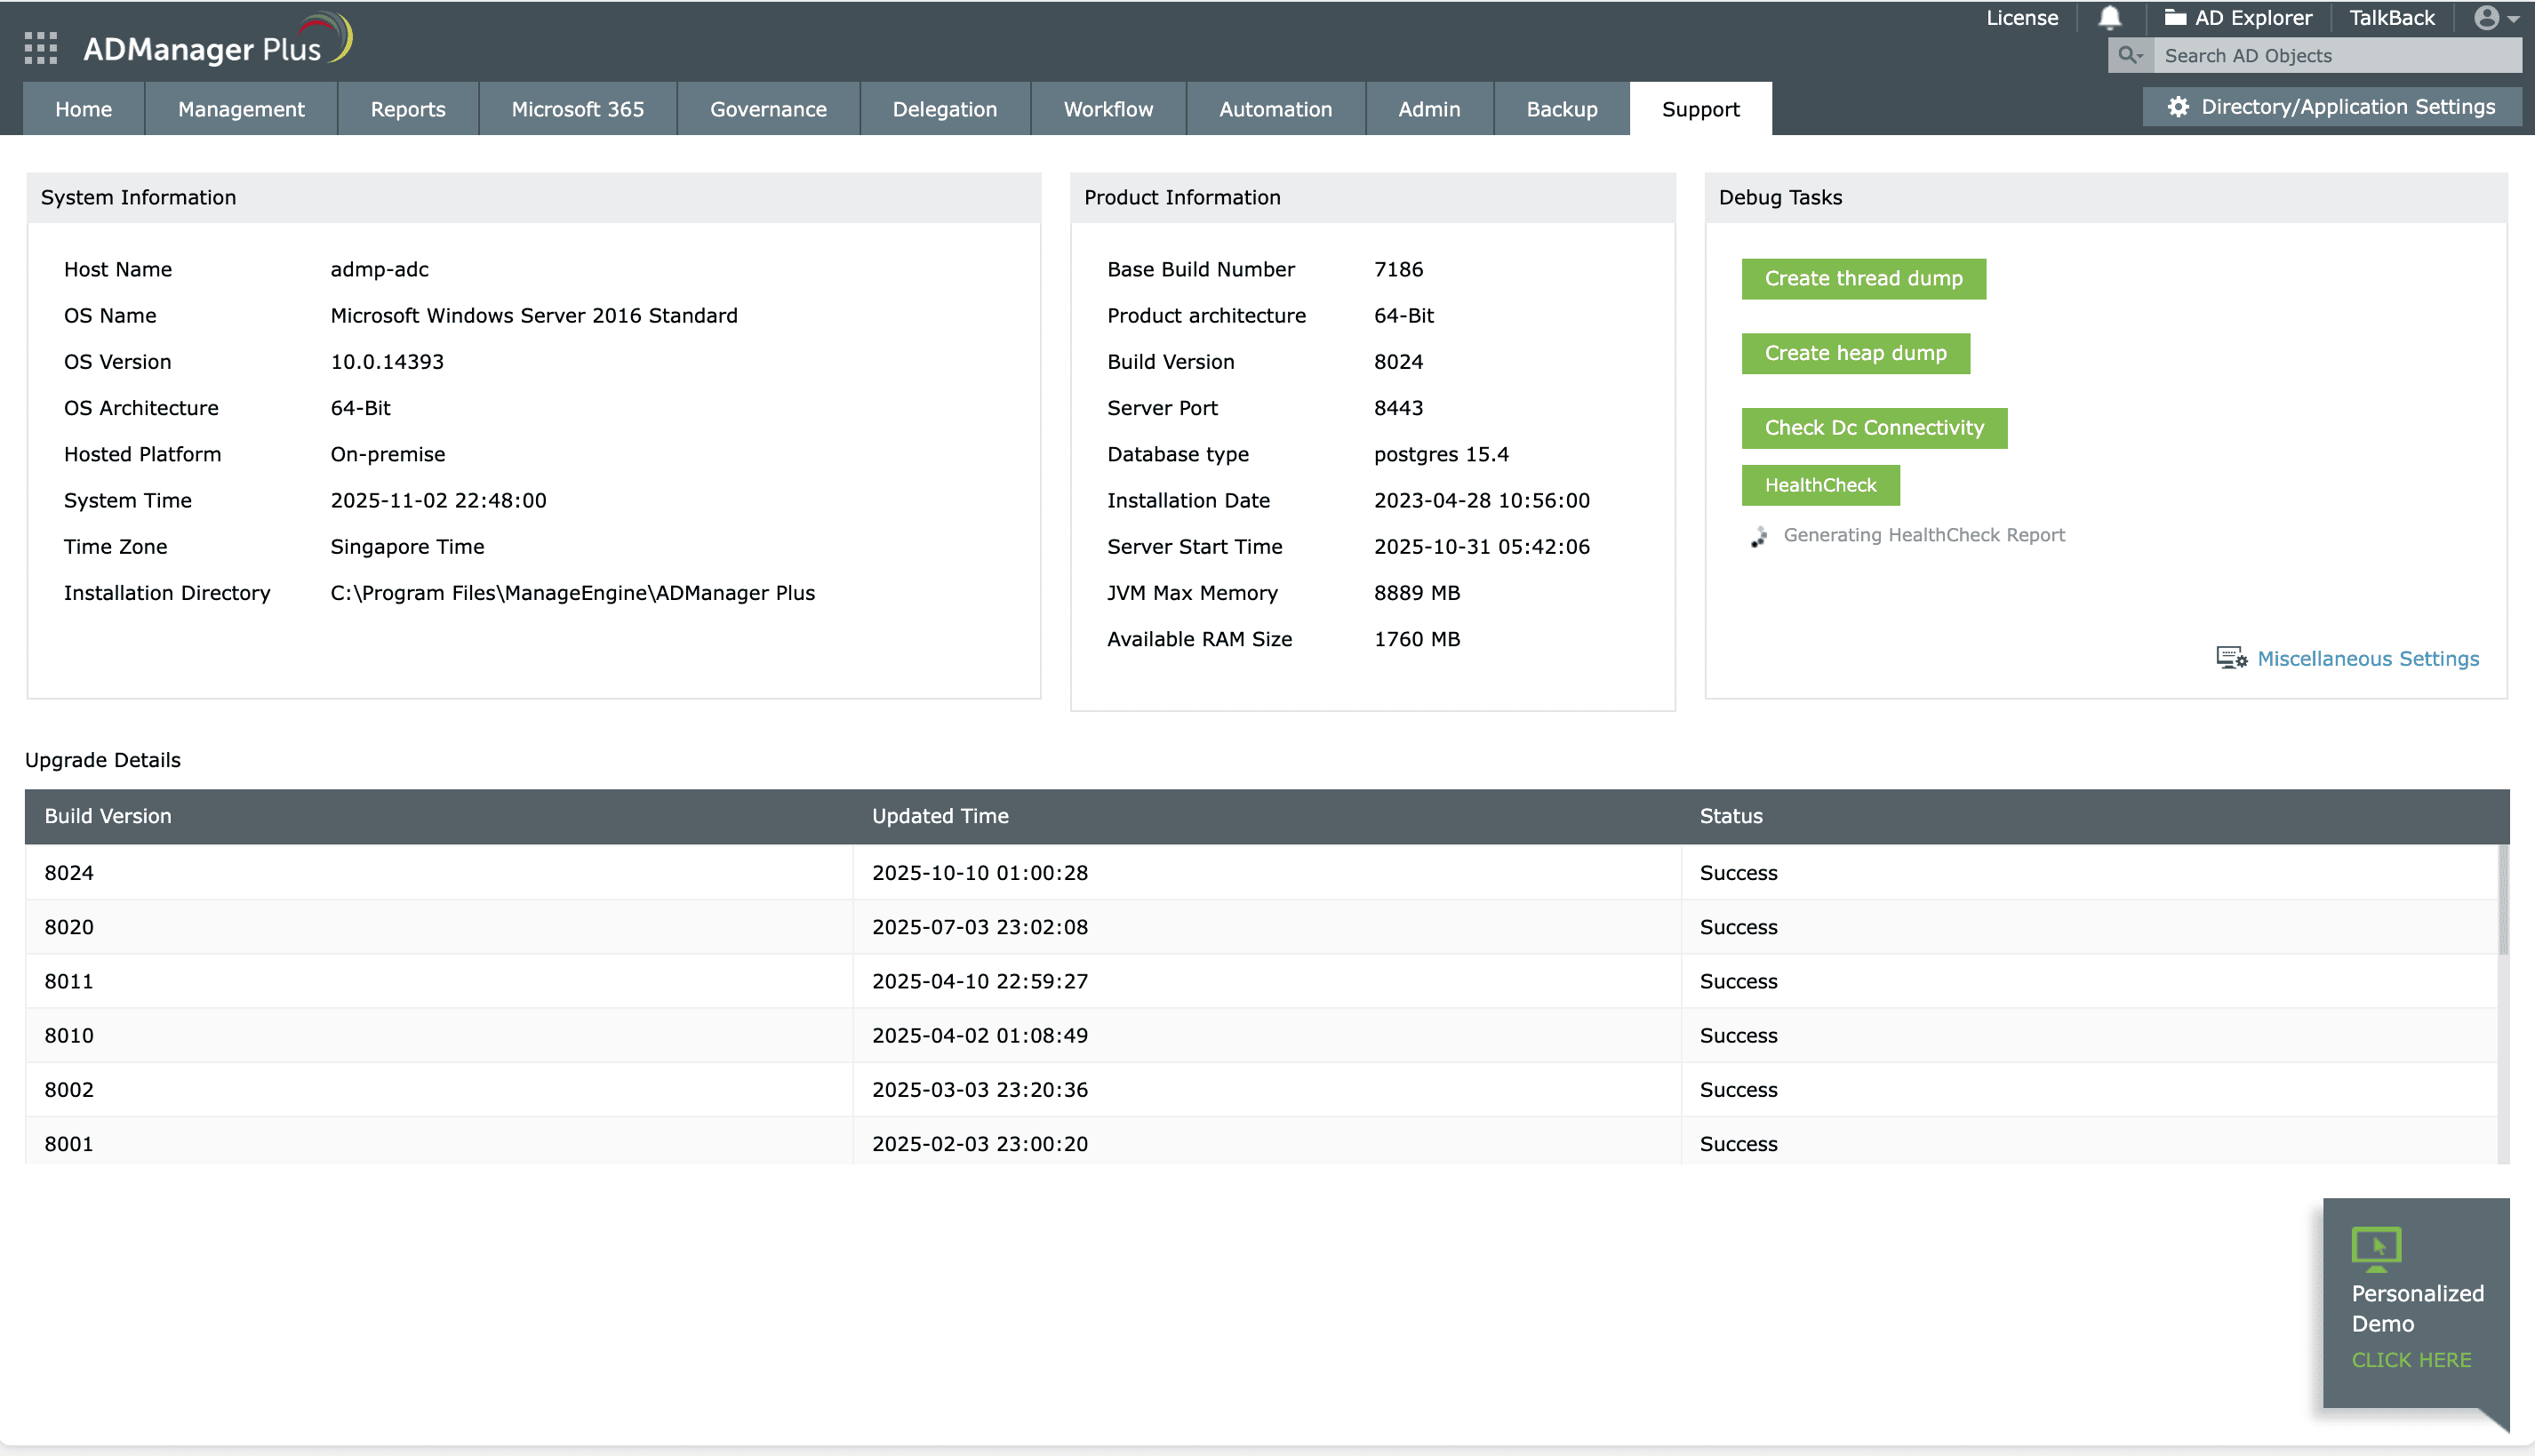The height and width of the screenshot is (1456, 2535).
Task: Open the notifications bell
Action: (x=2108, y=17)
